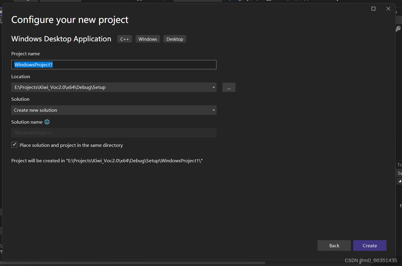The image size is (402, 266).
Task: Click the green arrow icon in top toolbar
Action: click(x=257, y=1)
